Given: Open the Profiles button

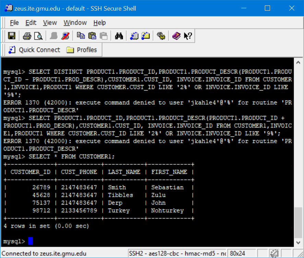Looking at the screenshot, I should point(81,50).
